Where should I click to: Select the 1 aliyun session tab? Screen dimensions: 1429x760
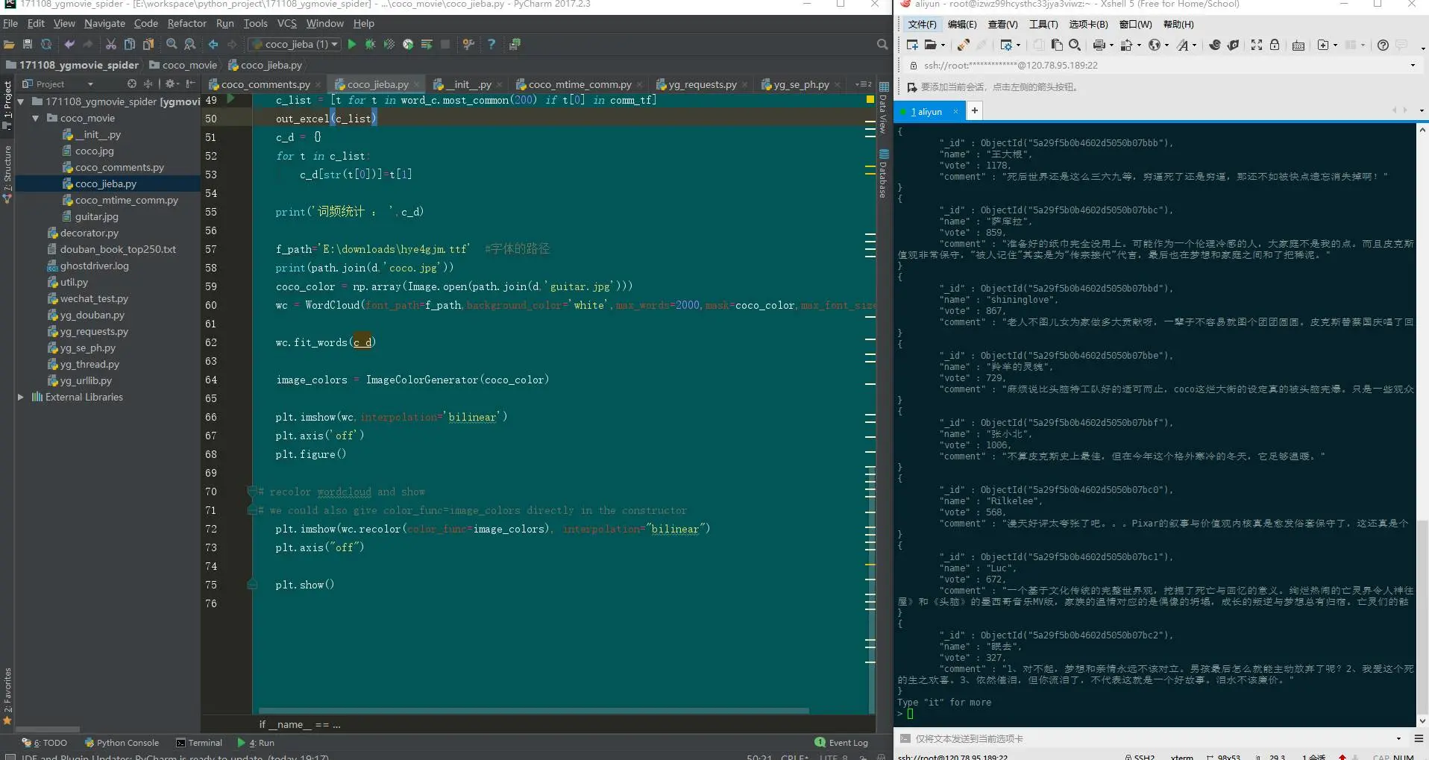coord(929,112)
